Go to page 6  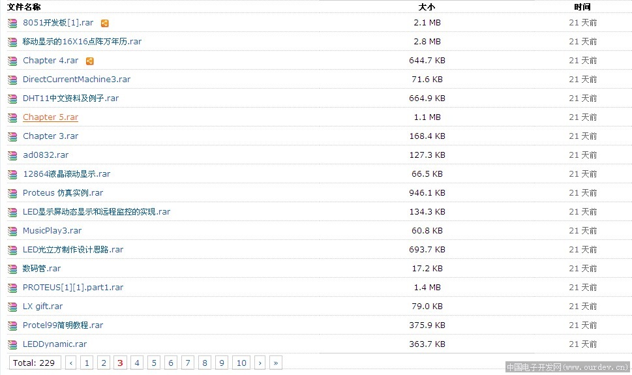171,363
